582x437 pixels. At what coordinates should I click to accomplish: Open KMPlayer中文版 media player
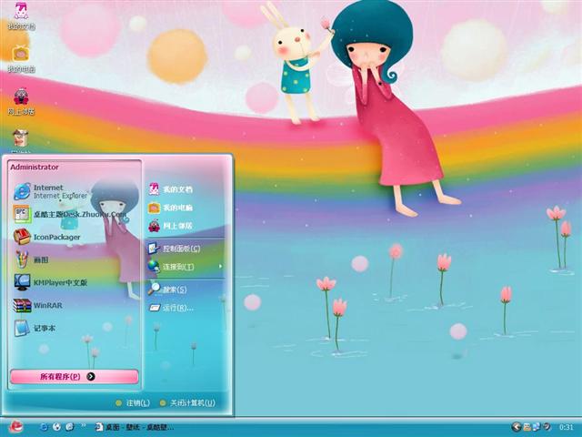tap(50, 282)
